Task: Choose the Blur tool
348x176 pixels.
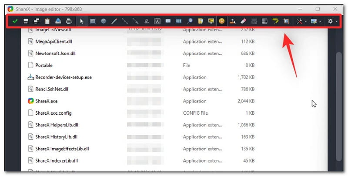Action: click(x=254, y=21)
